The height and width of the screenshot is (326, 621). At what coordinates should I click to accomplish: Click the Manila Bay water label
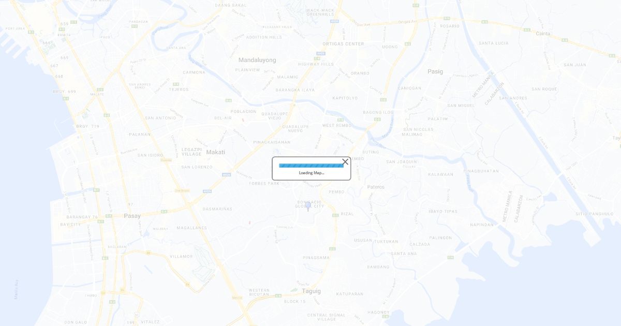coord(16,289)
